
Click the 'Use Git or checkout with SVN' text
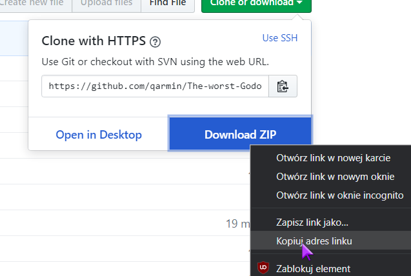155,62
